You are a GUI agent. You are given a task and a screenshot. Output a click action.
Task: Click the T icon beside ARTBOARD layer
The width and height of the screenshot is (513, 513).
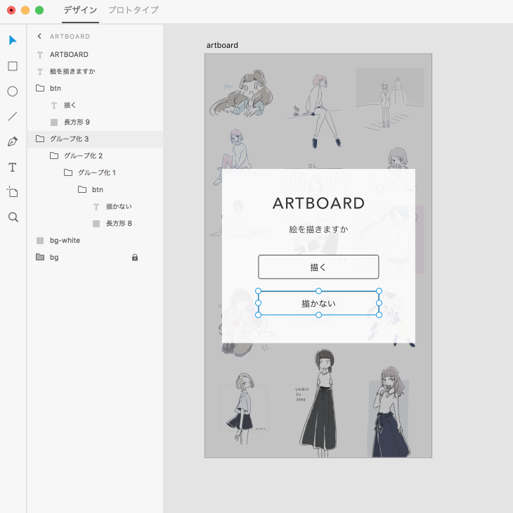pyautogui.click(x=40, y=55)
